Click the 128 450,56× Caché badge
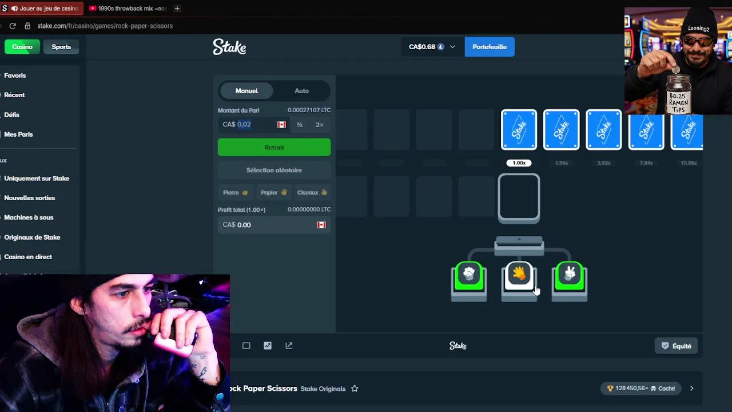Screen dimensions: 732x412 [641, 389]
